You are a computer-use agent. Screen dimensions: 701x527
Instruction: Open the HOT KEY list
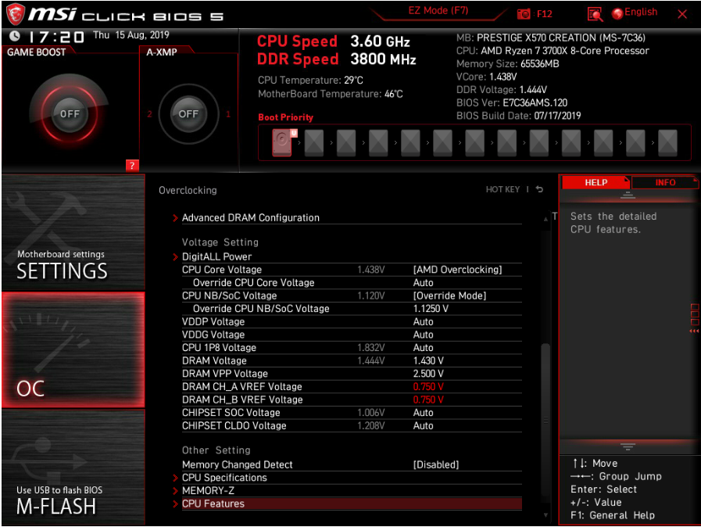tap(503, 189)
